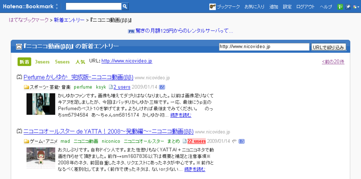Select the 3users tab
361x179 pixels.
point(42,62)
